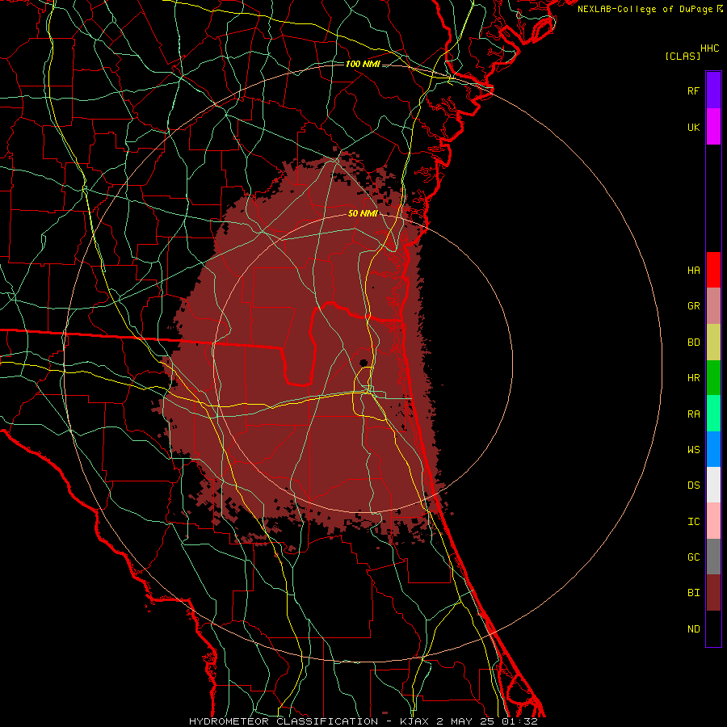This screenshot has width=727, height=727.
Task: Click the HA red legend swatch
Action: coord(713,270)
